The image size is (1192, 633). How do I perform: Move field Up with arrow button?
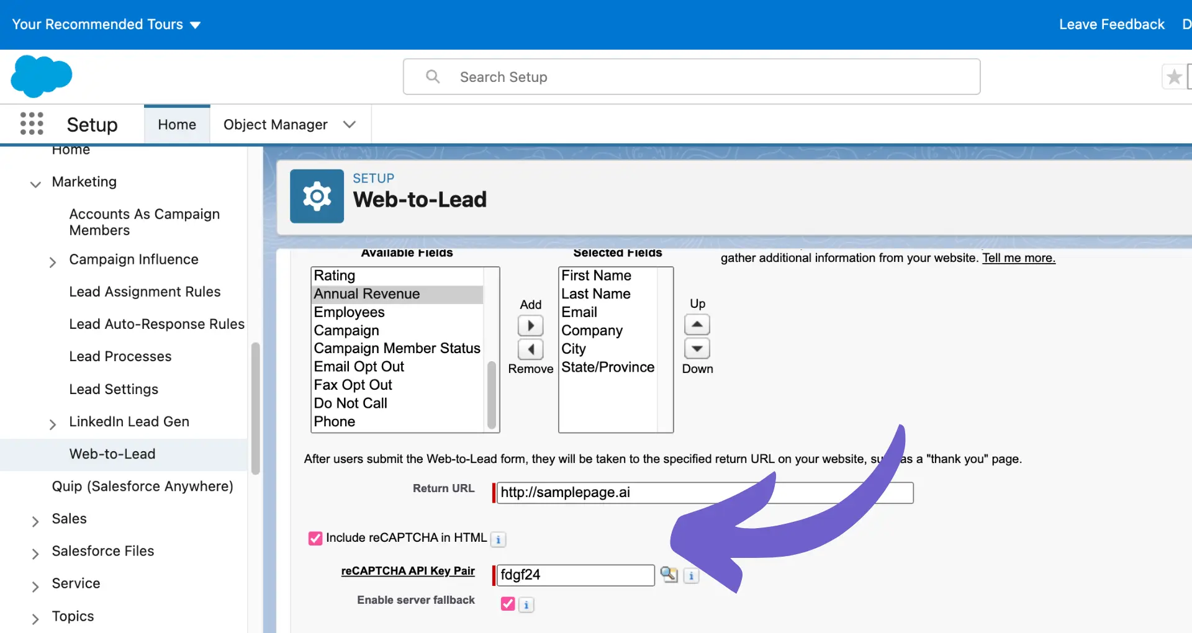pos(697,325)
